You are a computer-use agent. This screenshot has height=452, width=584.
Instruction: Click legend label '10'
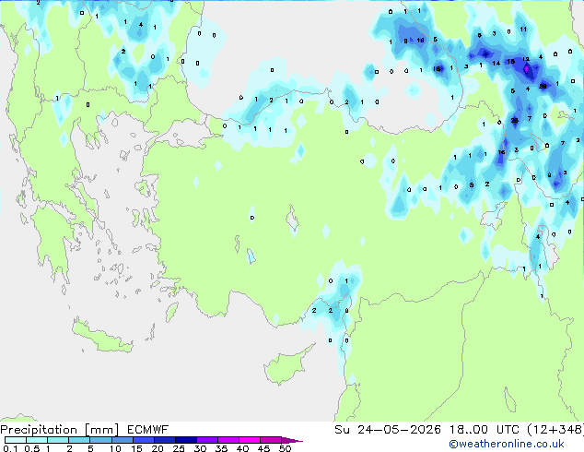[x=115, y=448]
